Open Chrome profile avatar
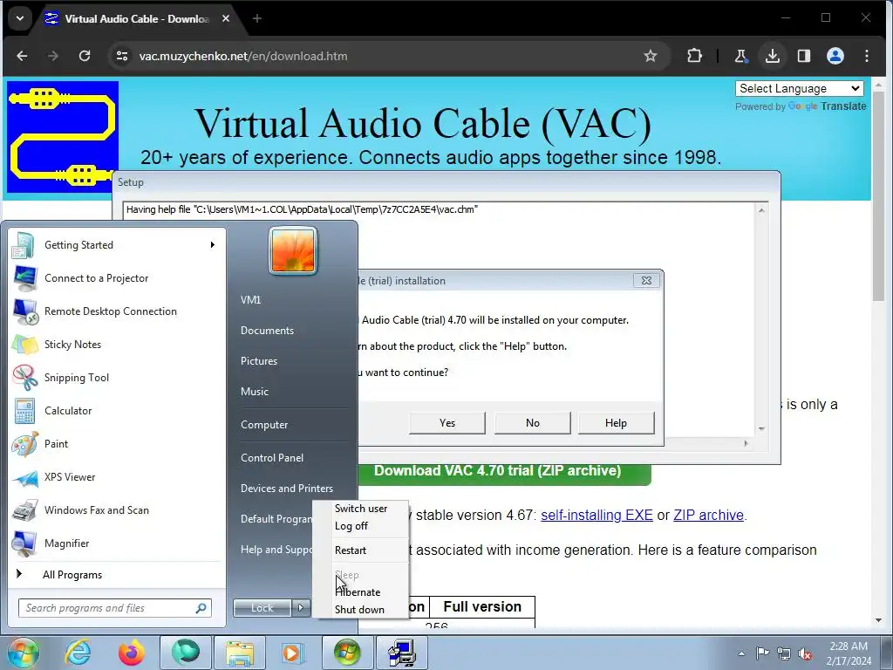The width and height of the screenshot is (893, 670). coord(835,56)
